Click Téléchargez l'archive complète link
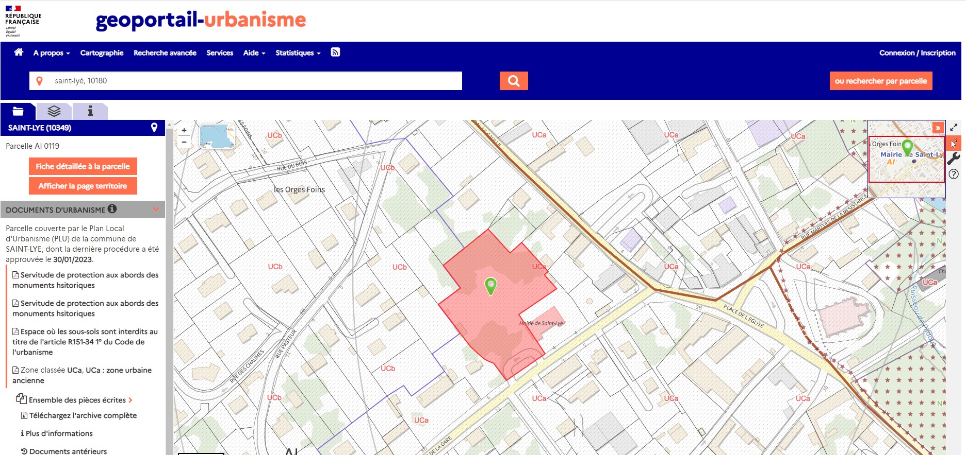The width and height of the screenshot is (966, 455). pos(79,415)
